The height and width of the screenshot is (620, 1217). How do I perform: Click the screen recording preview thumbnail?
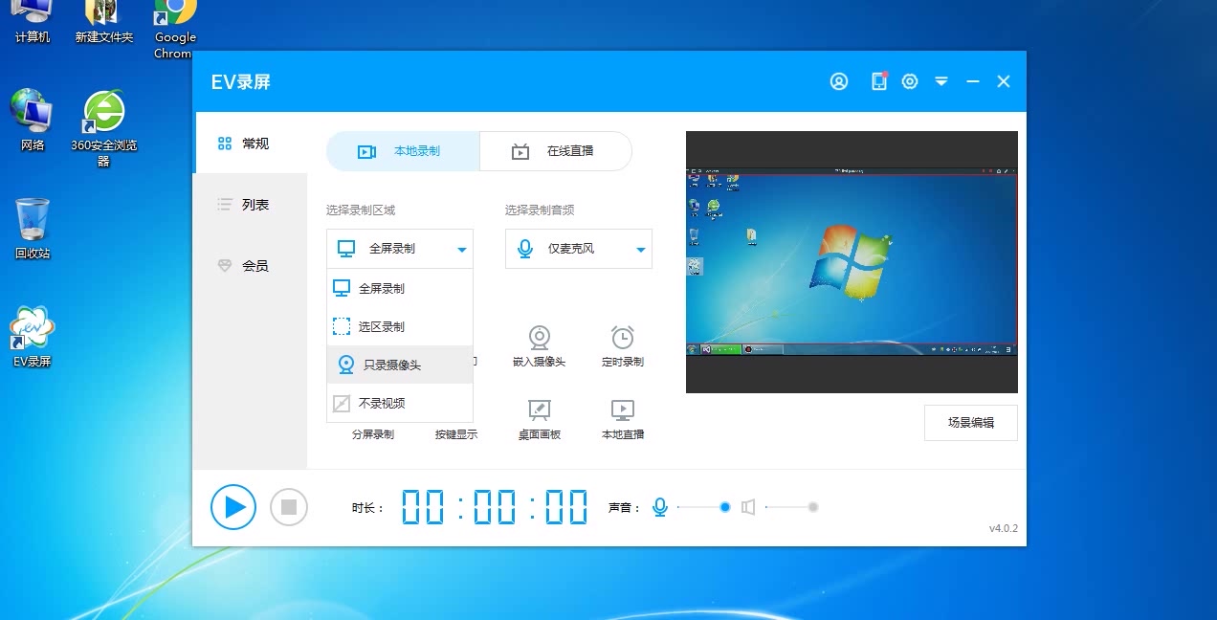tap(852, 262)
